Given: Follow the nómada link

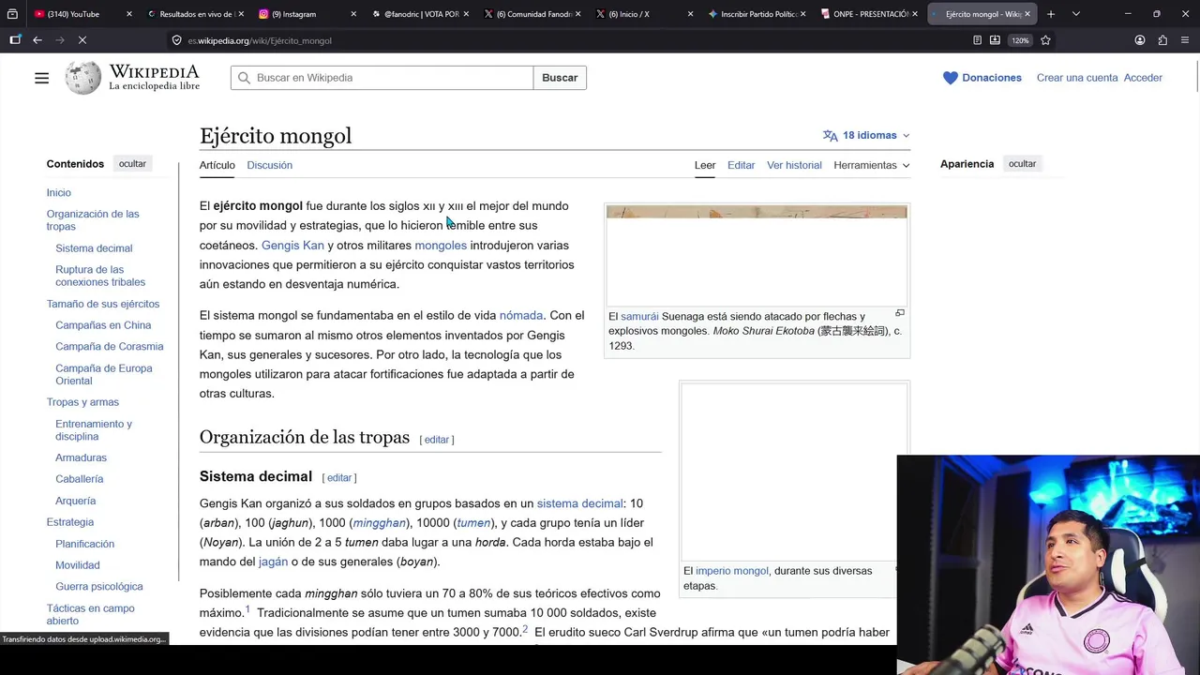Looking at the screenshot, I should 521,316.
